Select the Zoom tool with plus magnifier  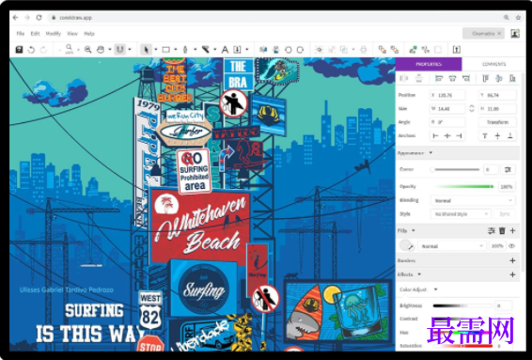coord(87,50)
